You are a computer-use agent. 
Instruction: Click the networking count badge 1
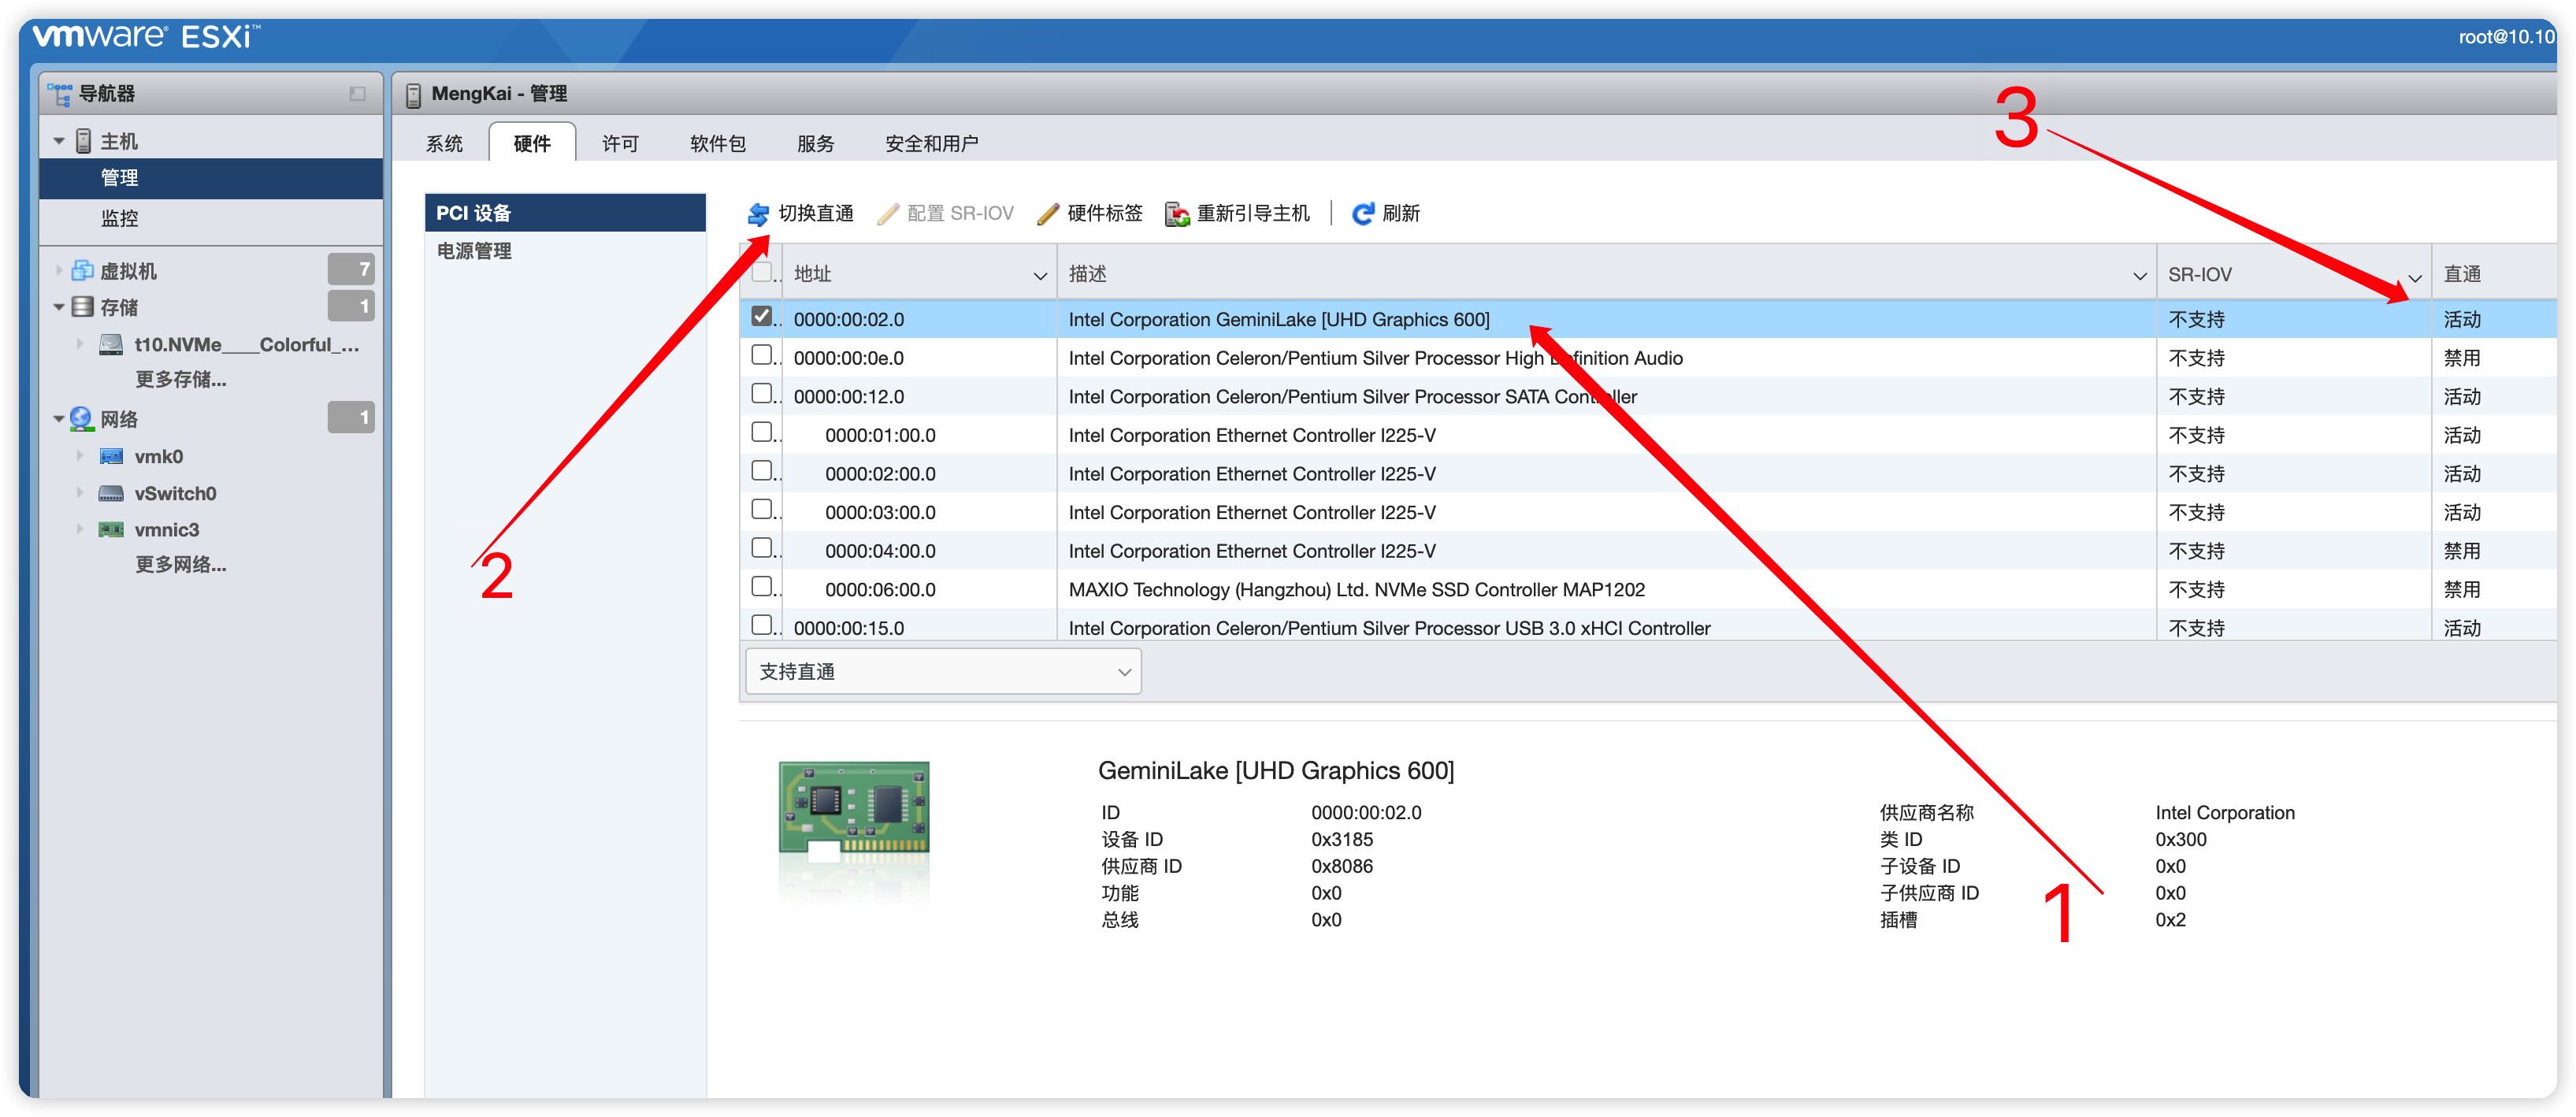pos(351,417)
